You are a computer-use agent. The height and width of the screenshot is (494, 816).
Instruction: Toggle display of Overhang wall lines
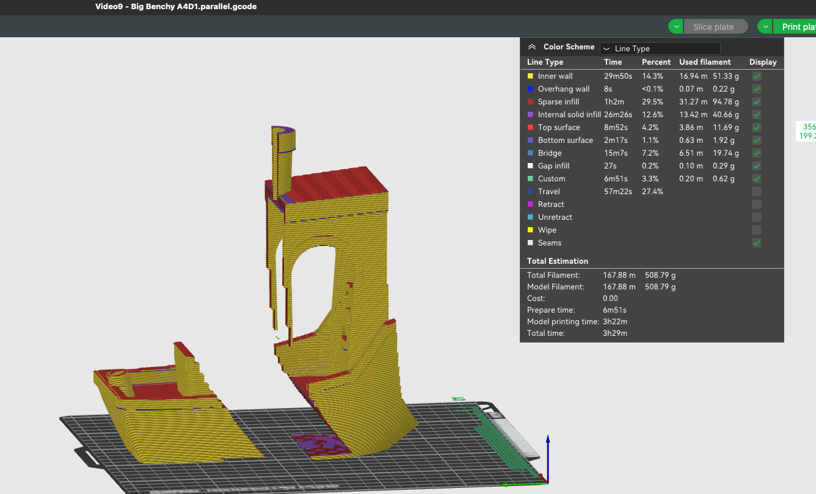coord(757,89)
